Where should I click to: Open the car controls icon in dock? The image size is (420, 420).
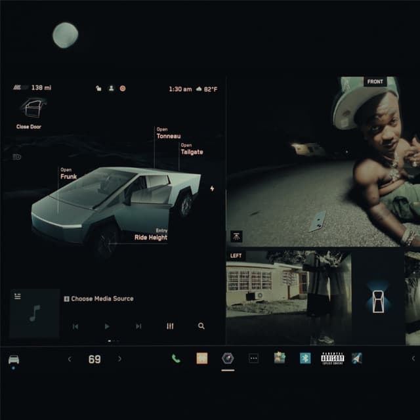(14, 359)
